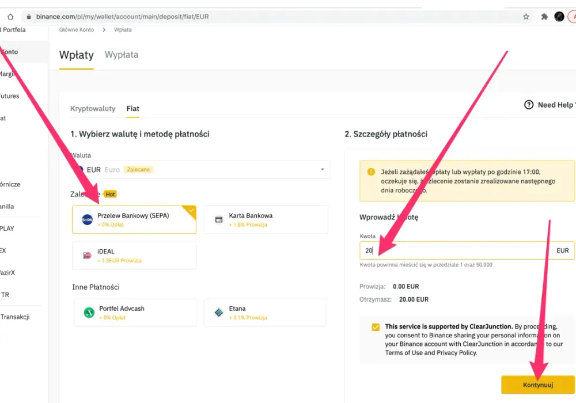Click the Kontynuuj button
The image size is (576, 403).
coord(538,385)
